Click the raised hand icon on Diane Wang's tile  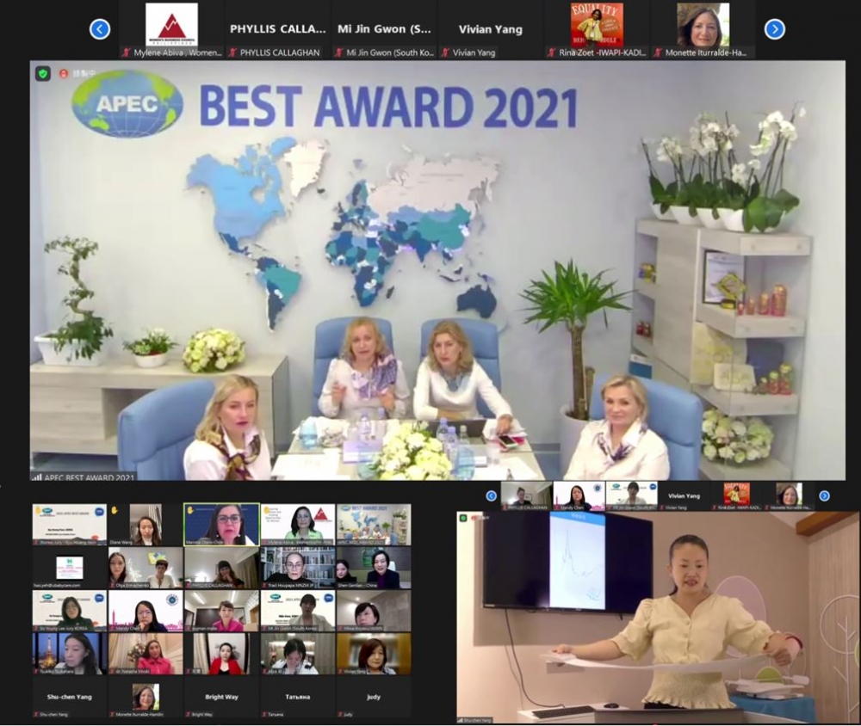[115, 510]
